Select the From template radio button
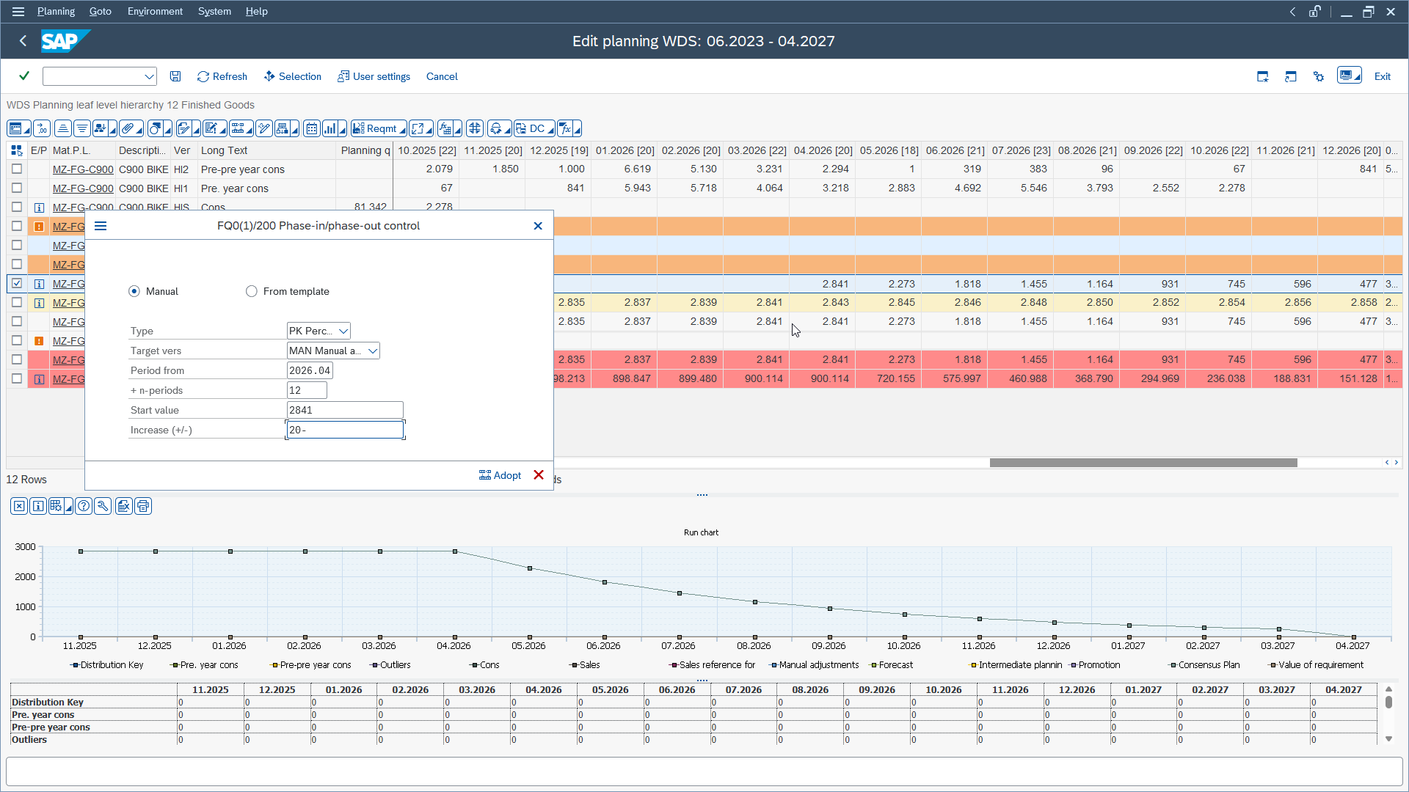The image size is (1409, 792). pos(251,291)
